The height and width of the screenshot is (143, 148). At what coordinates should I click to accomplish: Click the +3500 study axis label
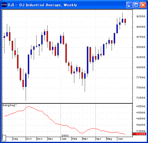[x=141, y=131]
